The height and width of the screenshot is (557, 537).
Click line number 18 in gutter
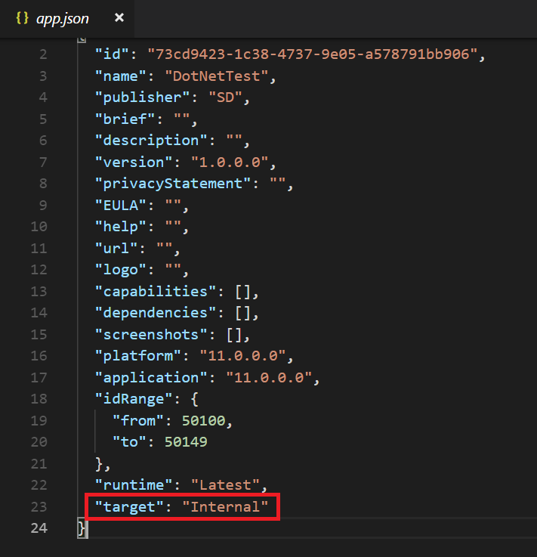39,398
